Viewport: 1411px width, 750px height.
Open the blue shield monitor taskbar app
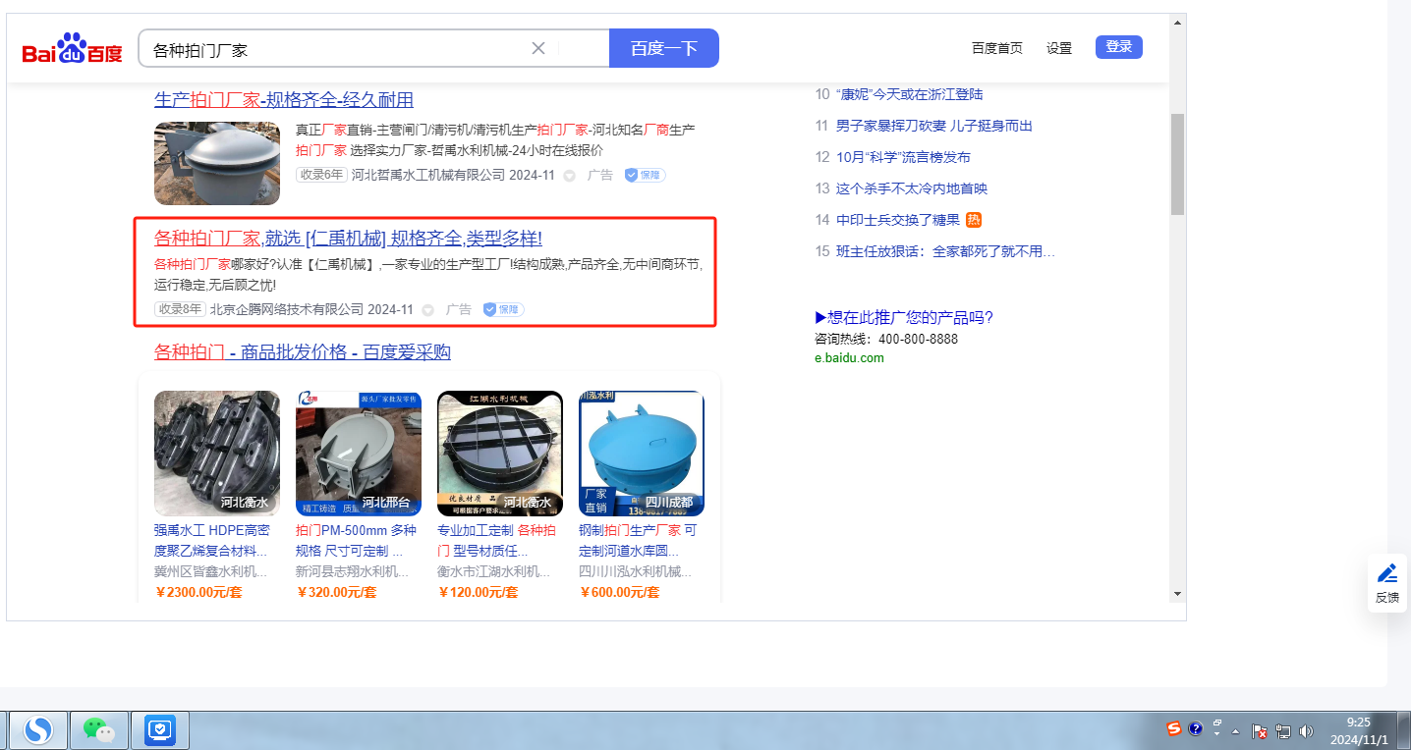click(159, 729)
